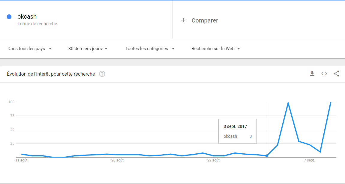Expand the 'Toutes les catégories' filter
Image resolution: width=345 pixels, height=184 pixels.
pyautogui.click(x=150, y=49)
